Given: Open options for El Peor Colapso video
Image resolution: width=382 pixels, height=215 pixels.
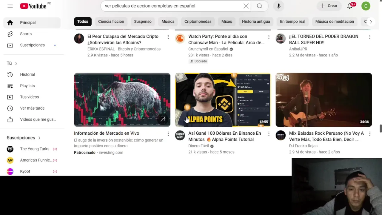Looking at the screenshot, I should point(168,37).
